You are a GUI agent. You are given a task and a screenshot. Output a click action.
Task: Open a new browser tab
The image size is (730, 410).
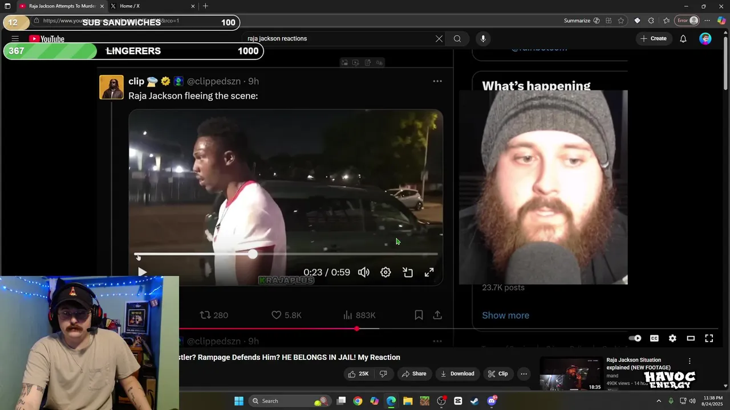click(205, 6)
